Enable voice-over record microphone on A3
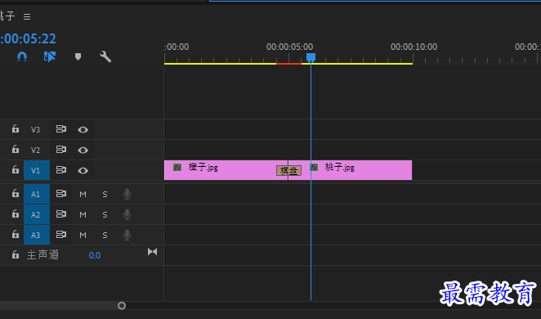The height and width of the screenshot is (319, 541). 127,235
